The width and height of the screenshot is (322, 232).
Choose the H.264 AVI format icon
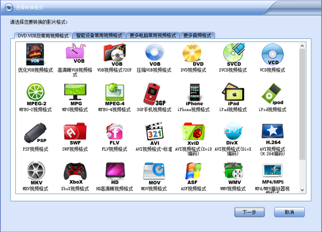pyautogui.click(x=273, y=134)
